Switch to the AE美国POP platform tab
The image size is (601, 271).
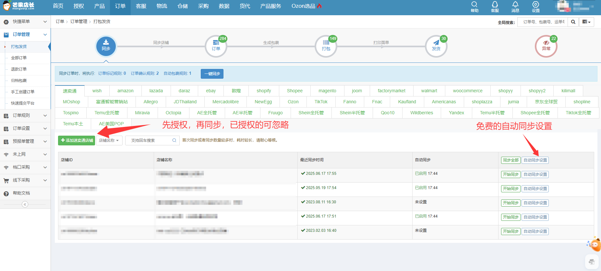pyautogui.click(x=111, y=124)
